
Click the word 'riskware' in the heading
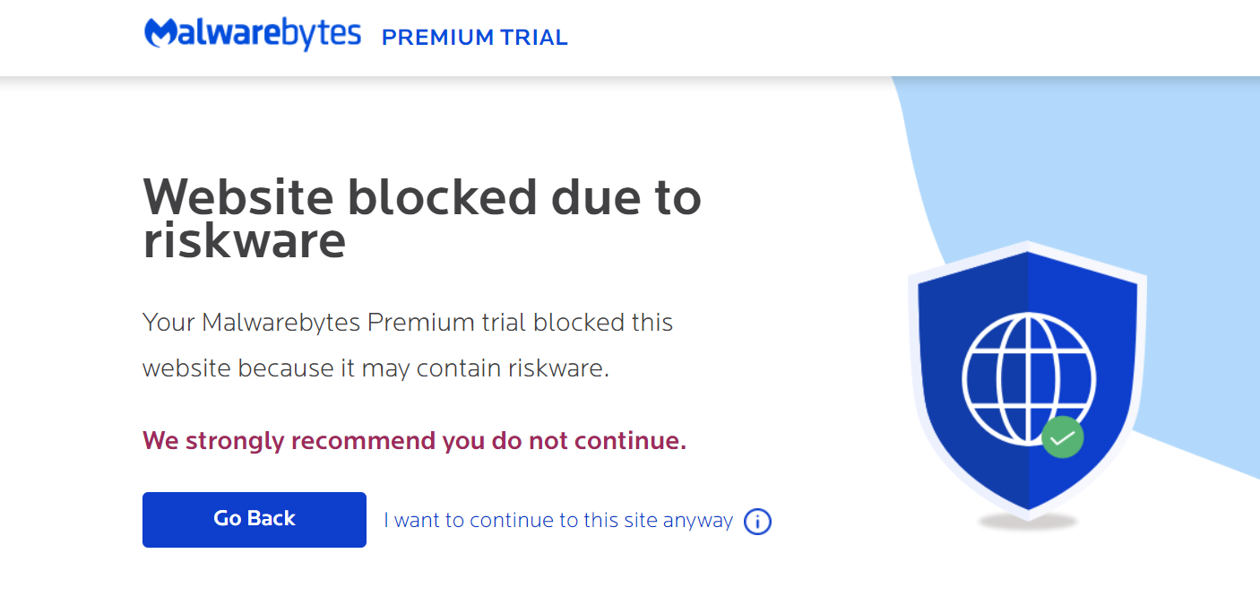tap(245, 240)
